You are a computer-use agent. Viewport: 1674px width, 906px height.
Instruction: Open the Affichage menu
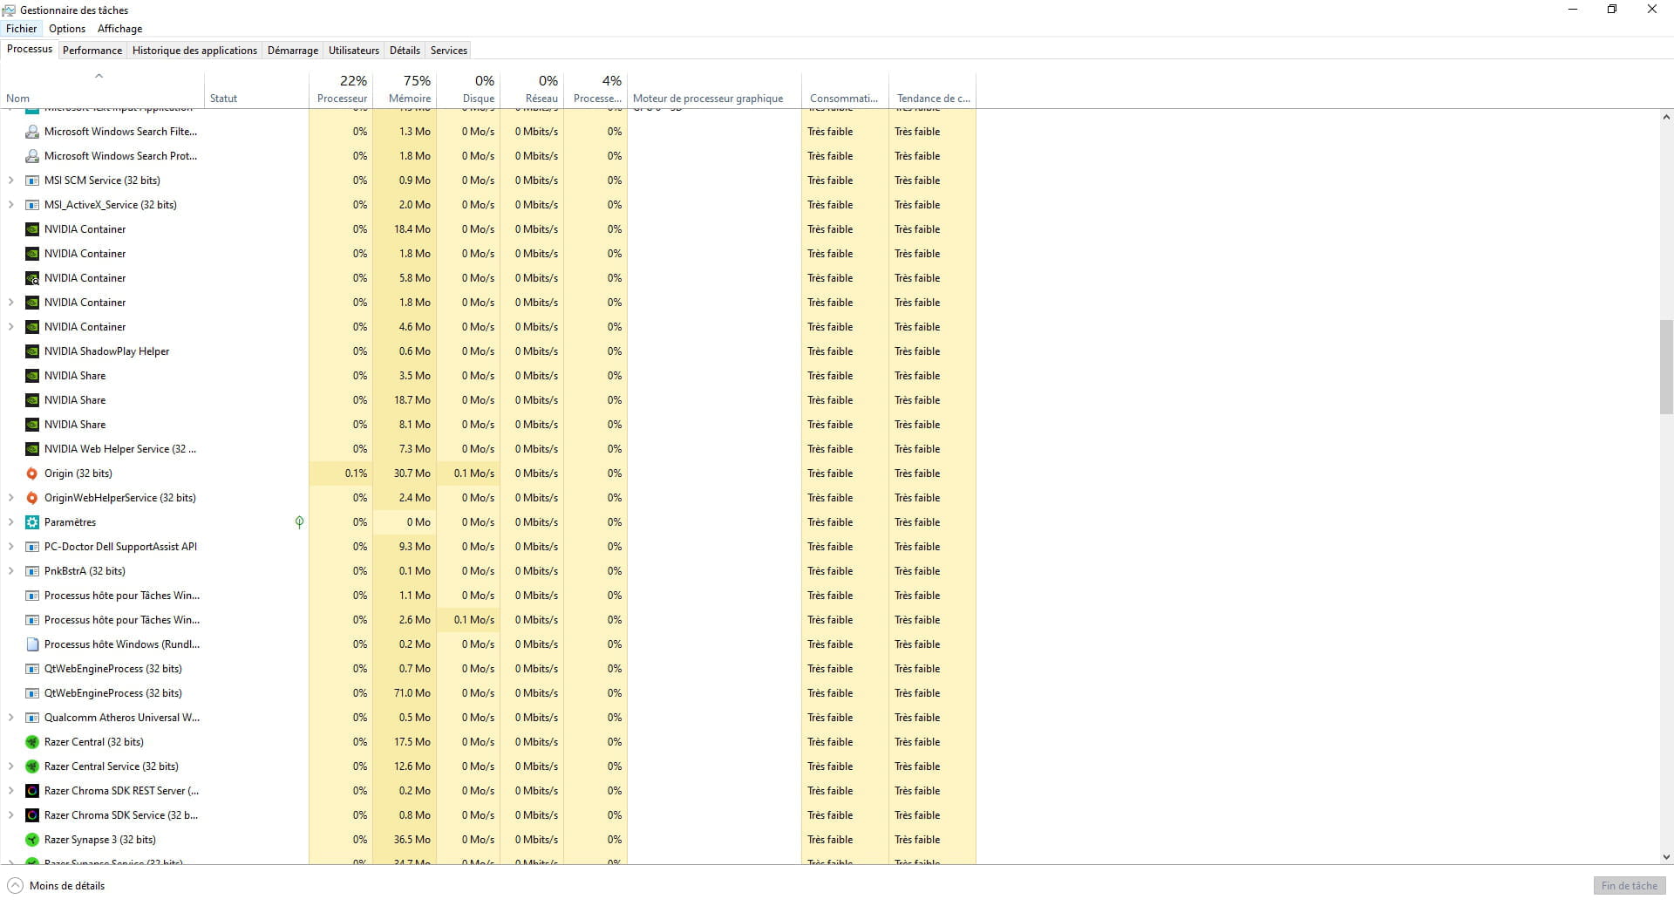pos(119,29)
